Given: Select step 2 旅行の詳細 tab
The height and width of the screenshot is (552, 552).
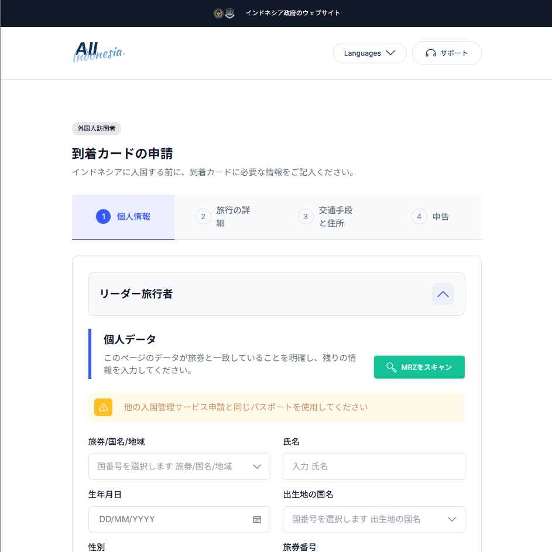Looking at the screenshot, I should coord(225,217).
